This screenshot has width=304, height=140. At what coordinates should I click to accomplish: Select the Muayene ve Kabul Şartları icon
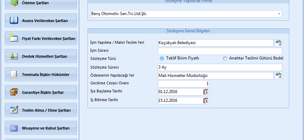(x=14, y=128)
